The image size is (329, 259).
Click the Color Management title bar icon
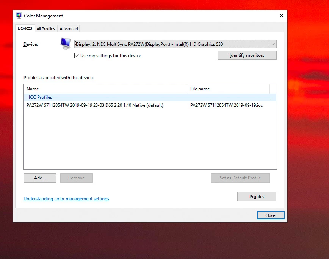[19, 16]
